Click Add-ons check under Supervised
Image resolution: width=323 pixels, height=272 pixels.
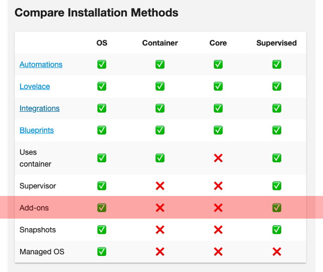coord(277,208)
